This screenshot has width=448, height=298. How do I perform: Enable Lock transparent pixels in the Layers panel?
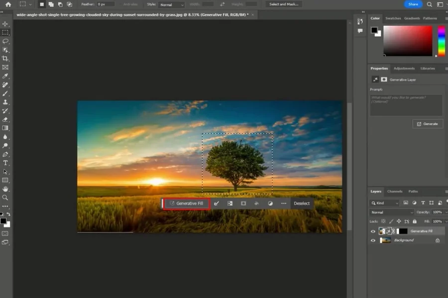pyautogui.click(x=383, y=221)
